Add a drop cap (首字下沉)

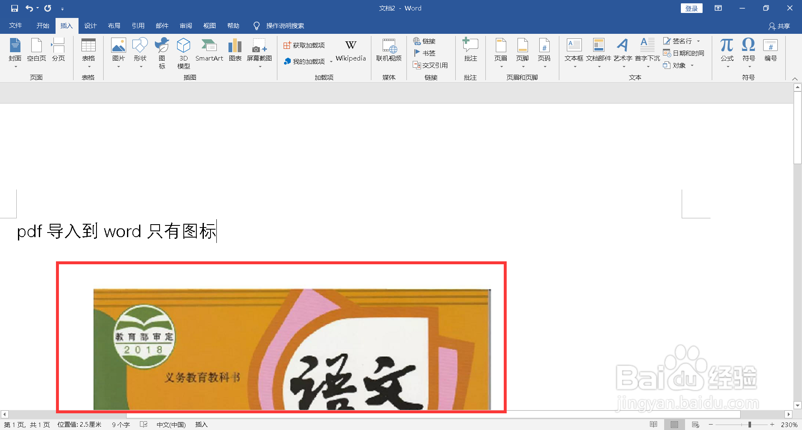tap(647, 53)
